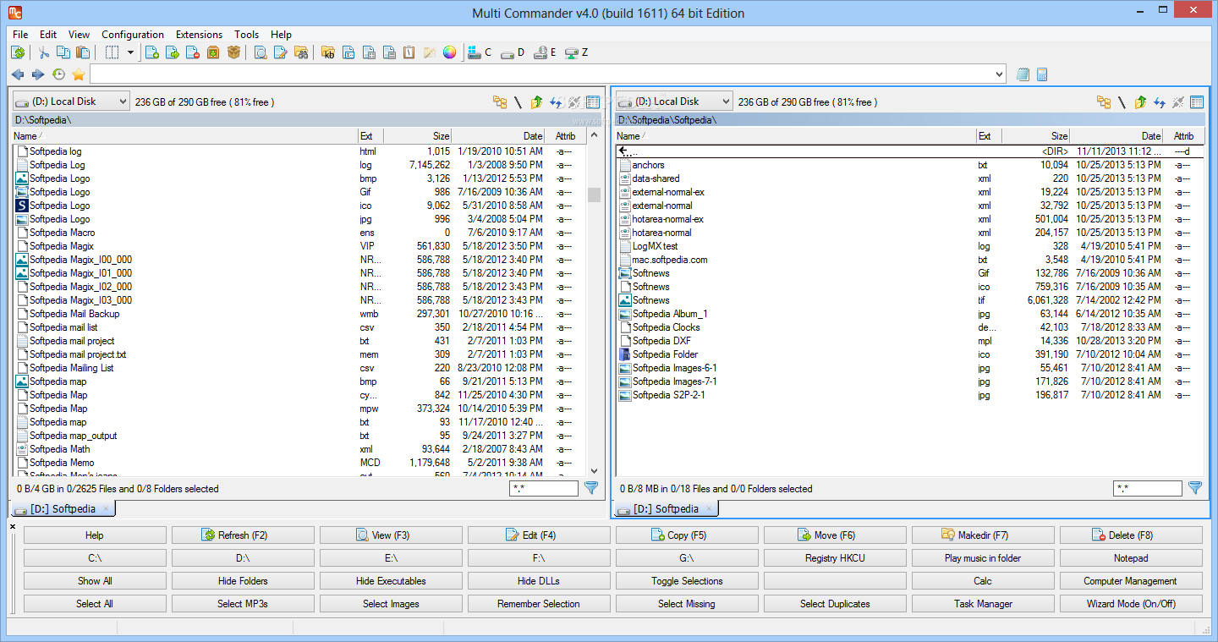Screen dimensions: 1218x642
Task: Click the Show All button
Action: coord(95,580)
